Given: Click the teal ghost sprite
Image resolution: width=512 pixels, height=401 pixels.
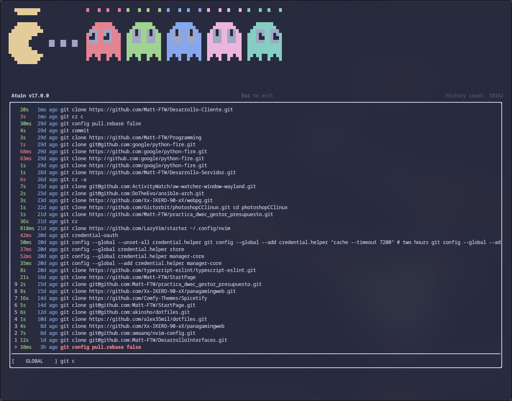Looking at the screenshot, I should pyautogui.click(x=264, y=41).
